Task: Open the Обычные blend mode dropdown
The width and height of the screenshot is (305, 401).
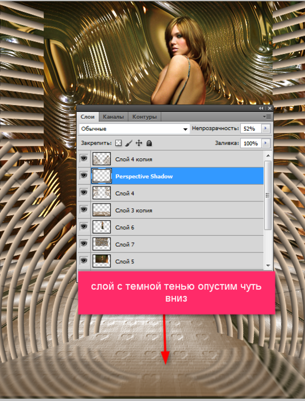Action: point(135,129)
